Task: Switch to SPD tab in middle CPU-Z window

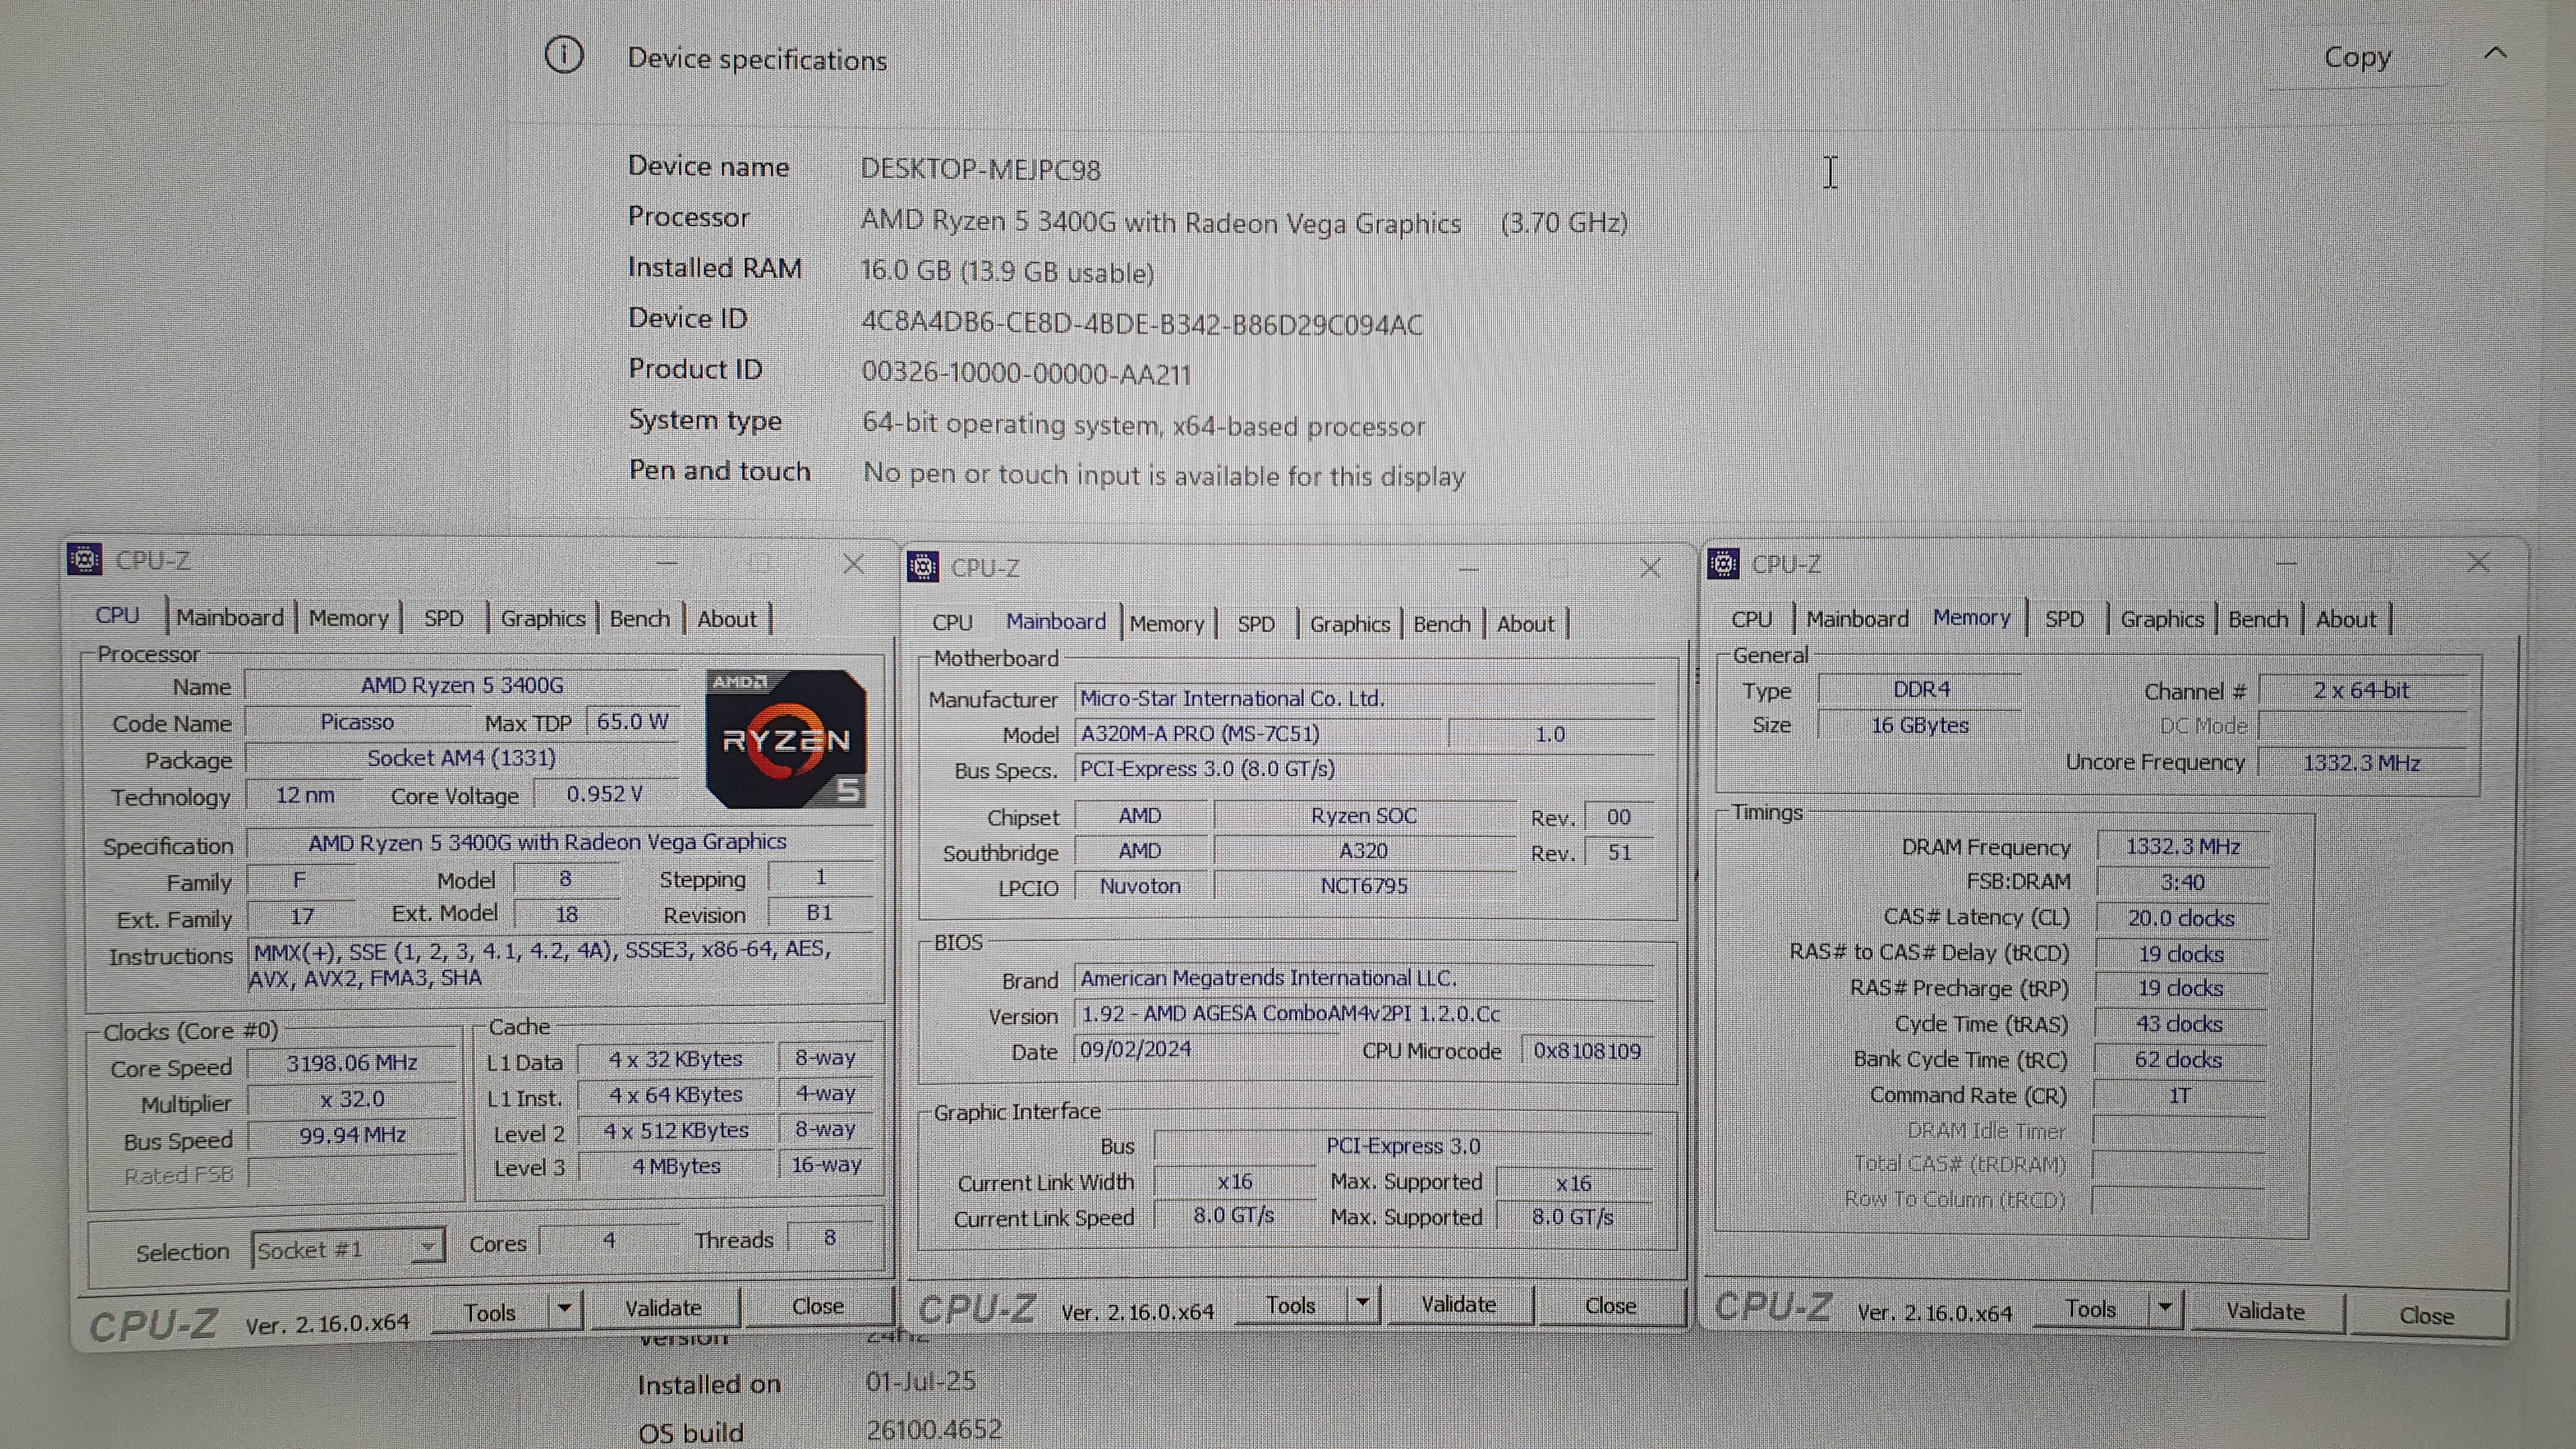Action: [x=1256, y=624]
